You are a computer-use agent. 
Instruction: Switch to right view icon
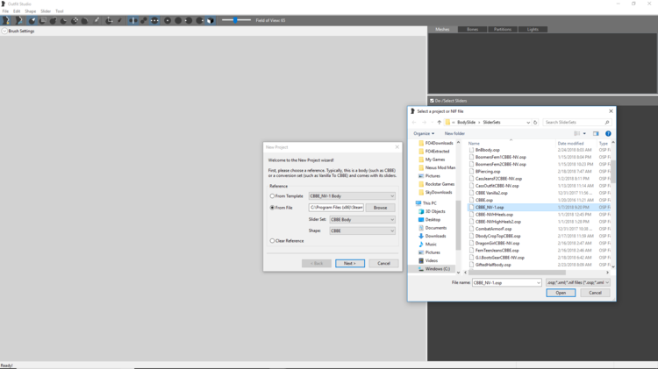click(200, 20)
